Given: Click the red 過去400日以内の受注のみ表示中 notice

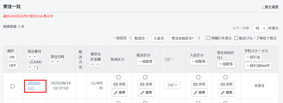Looking at the screenshot, I should click(x=28, y=16).
